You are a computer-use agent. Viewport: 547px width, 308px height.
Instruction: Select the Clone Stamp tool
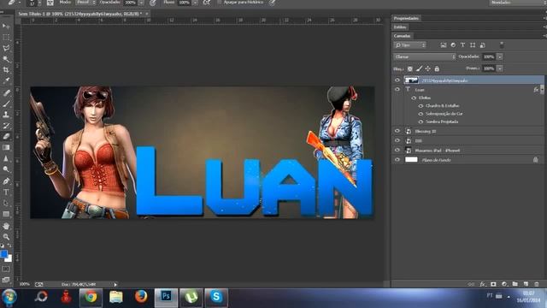(x=6, y=115)
